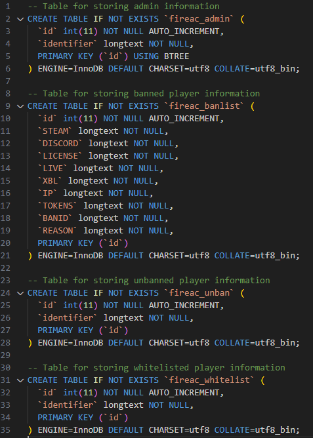
Task: Click line number 20 in the gutter
Action: tap(6, 243)
